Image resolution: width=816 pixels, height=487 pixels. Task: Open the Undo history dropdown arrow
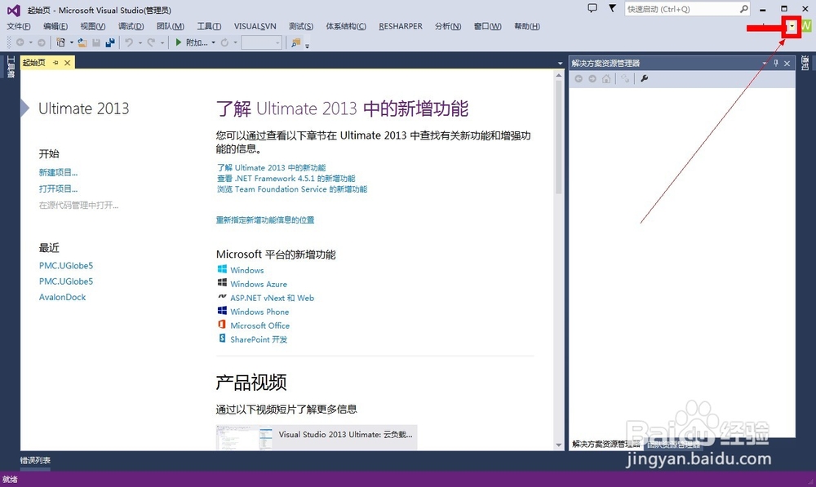(140, 42)
